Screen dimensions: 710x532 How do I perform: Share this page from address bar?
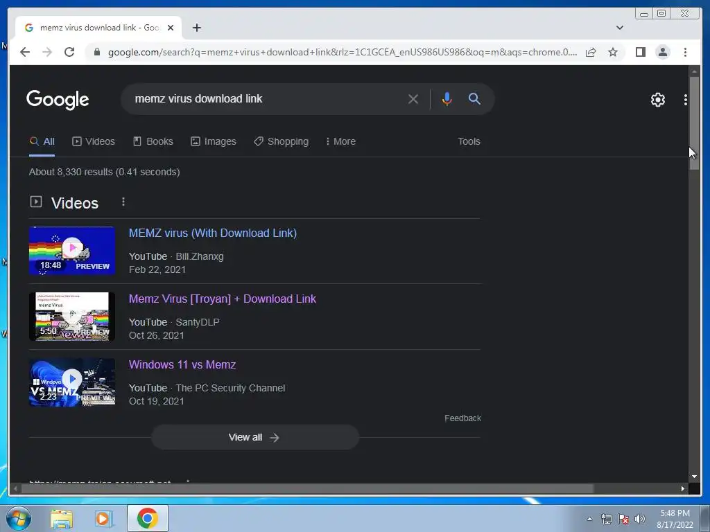click(591, 52)
